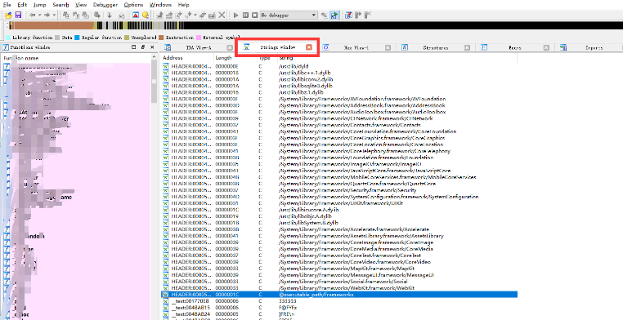Close the Structures tab
Image resolution: width=623 pixels, height=320 pixels.
468,47
